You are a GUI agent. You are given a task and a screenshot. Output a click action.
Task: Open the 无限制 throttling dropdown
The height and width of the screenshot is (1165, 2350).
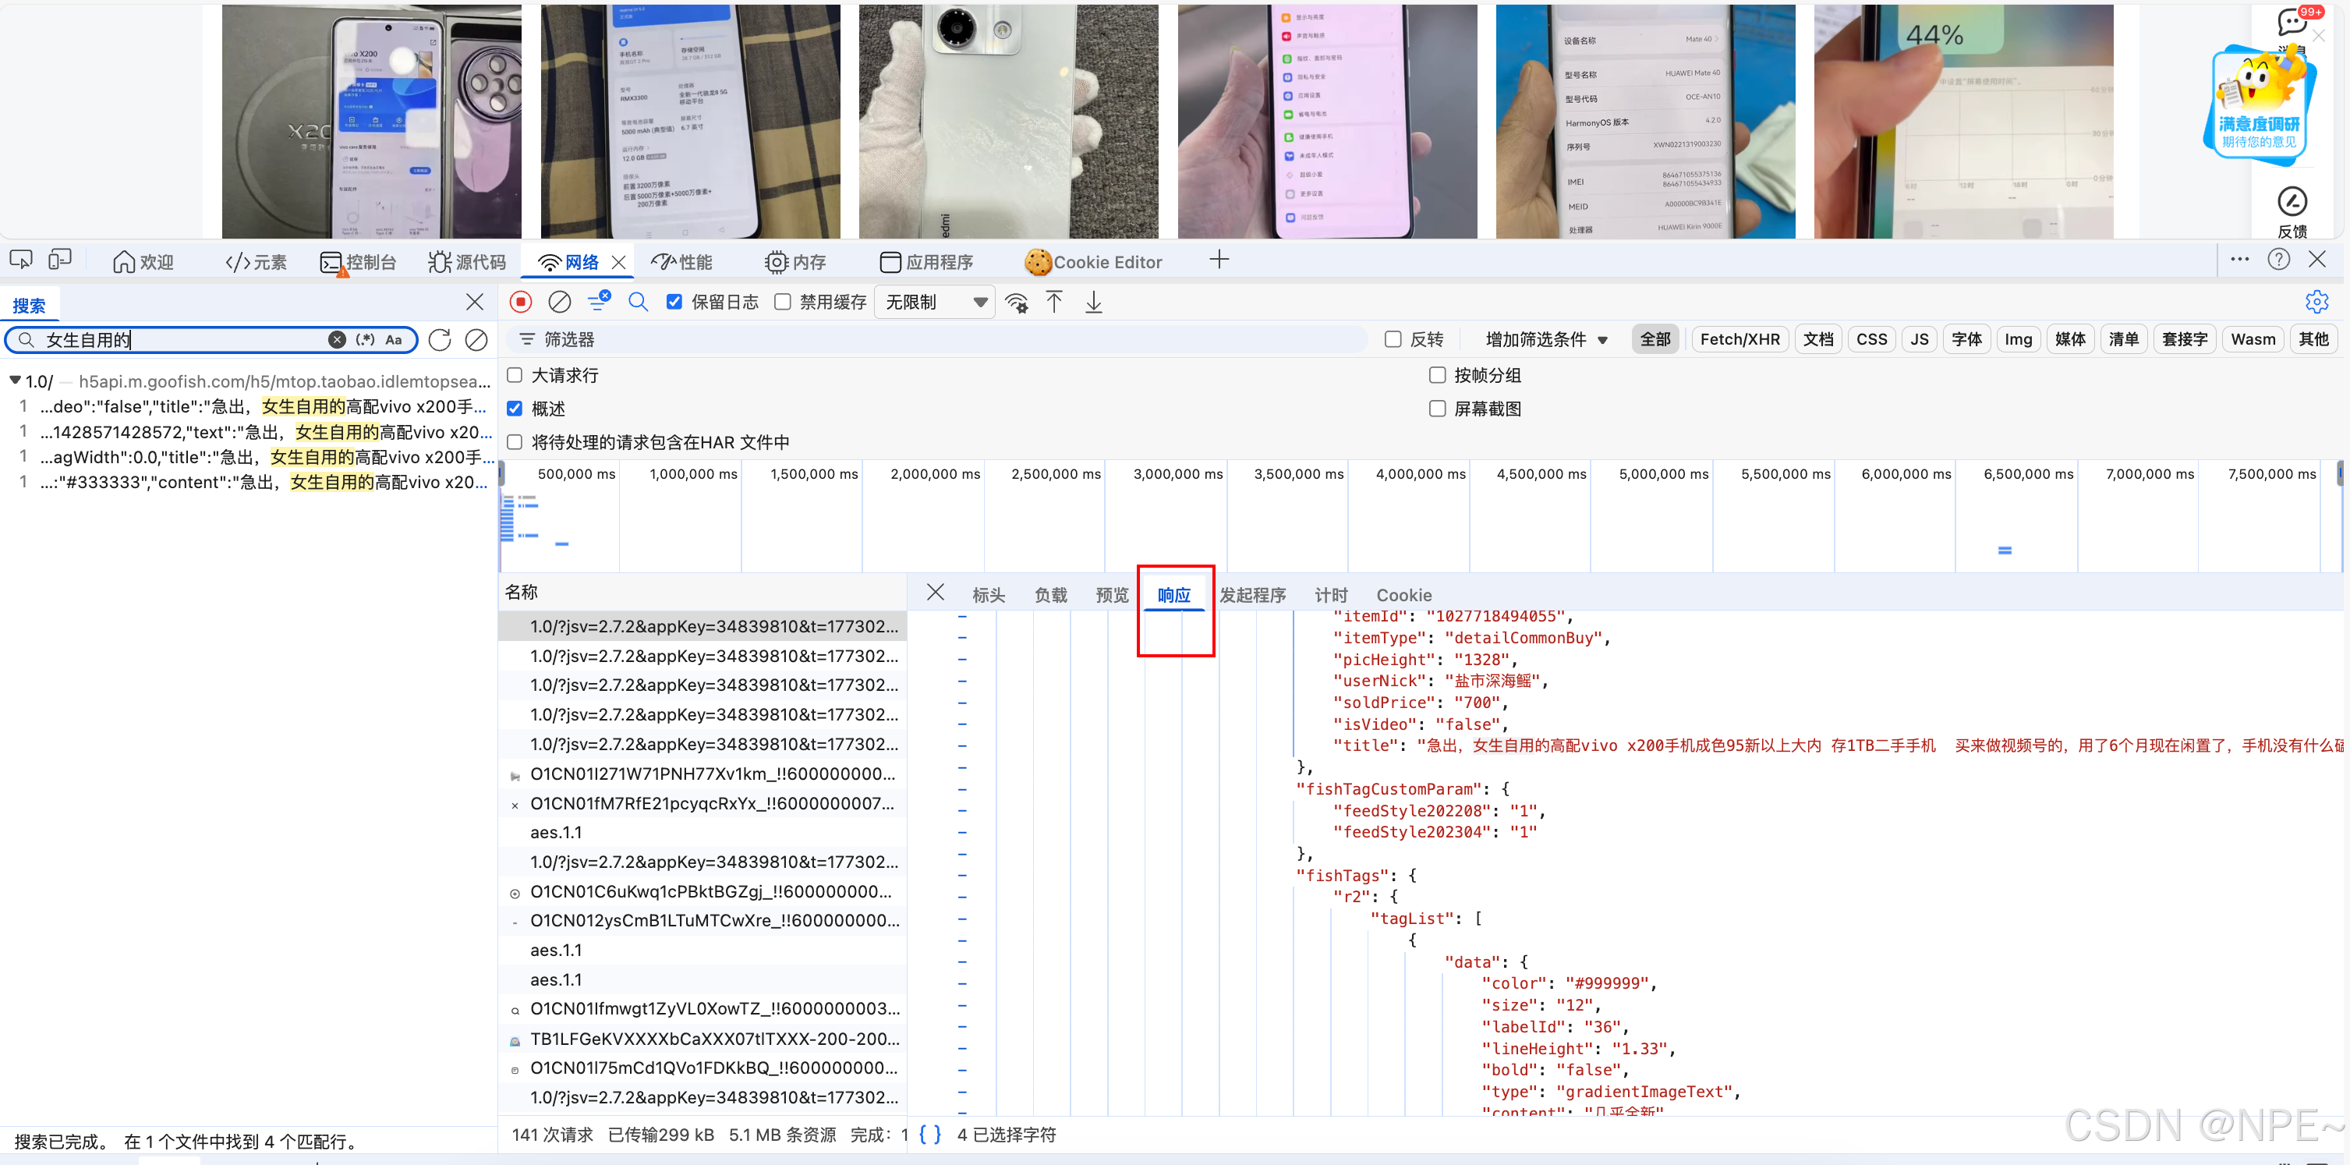click(935, 302)
